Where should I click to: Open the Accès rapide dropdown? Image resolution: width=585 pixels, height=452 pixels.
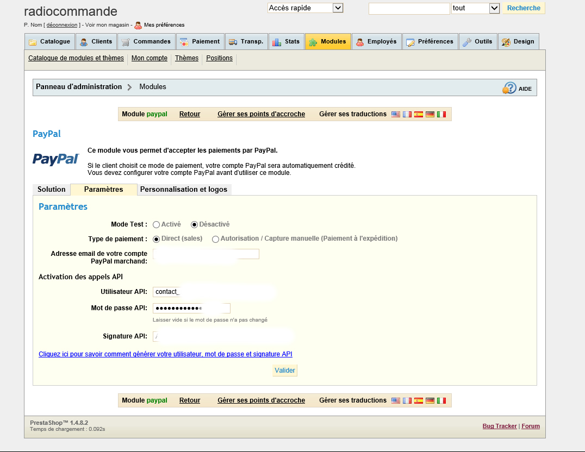point(305,8)
